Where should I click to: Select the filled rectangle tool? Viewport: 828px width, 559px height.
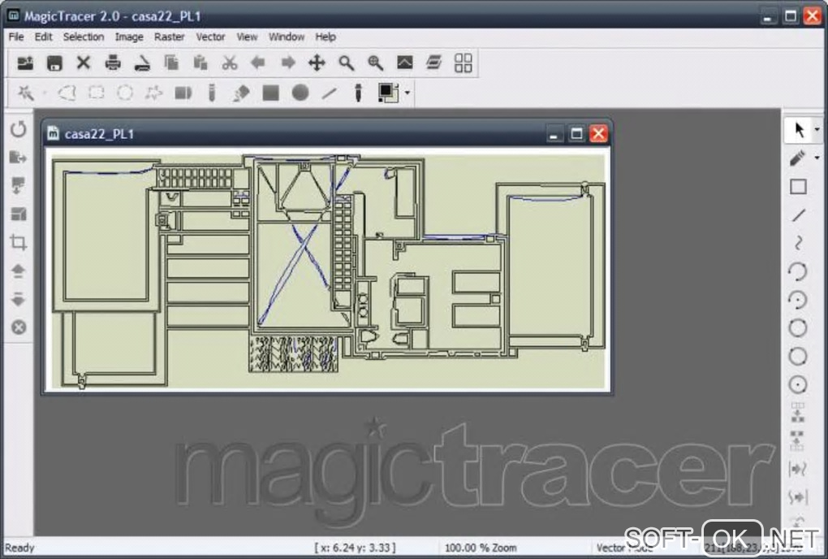coord(271,93)
